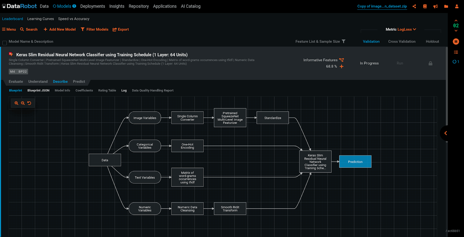Open the worker queue list icon
The width and height of the screenshot is (464, 237).
click(x=456, y=52)
